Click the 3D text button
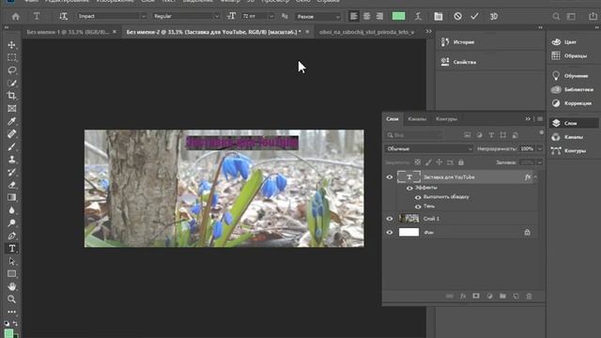This screenshot has width=601, height=338. pos(494,17)
